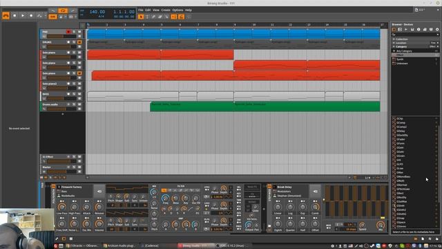Toggle the OVR overdub button
The height and width of the screenshot is (249, 442).
coord(52,17)
